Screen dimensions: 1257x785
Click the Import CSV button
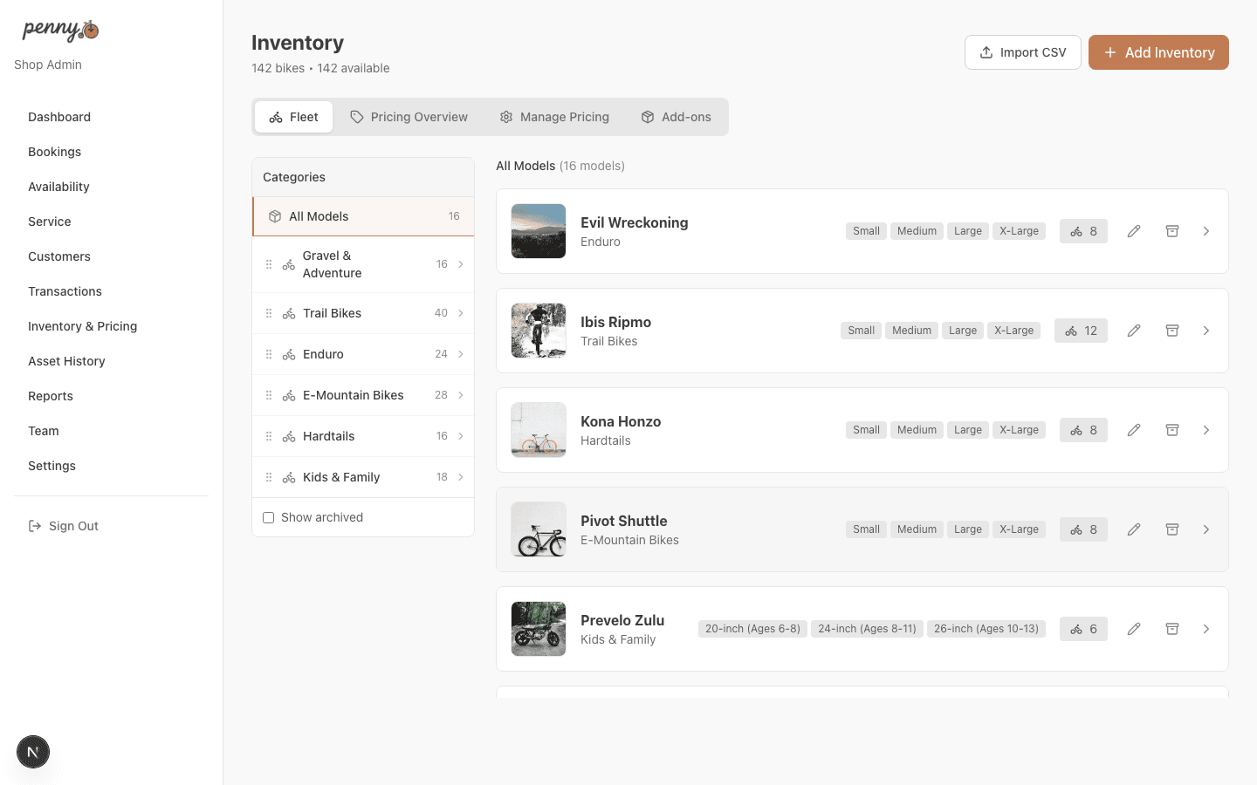pyautogui.click(x=1022, y=51)
